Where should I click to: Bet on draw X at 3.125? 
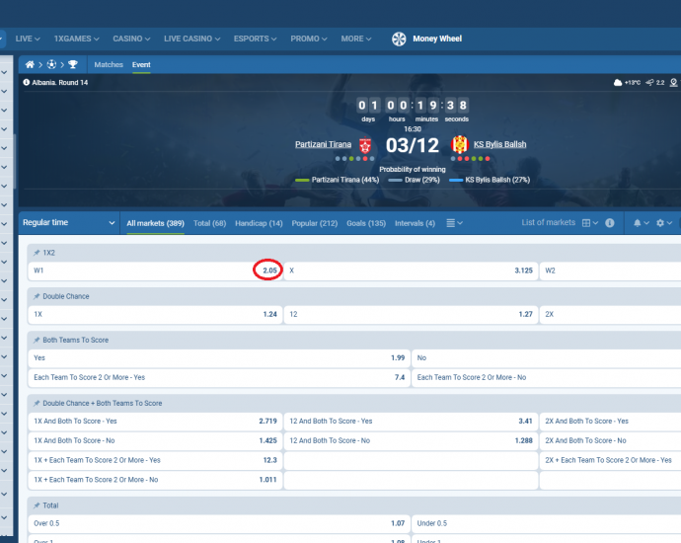click(411, 271)
